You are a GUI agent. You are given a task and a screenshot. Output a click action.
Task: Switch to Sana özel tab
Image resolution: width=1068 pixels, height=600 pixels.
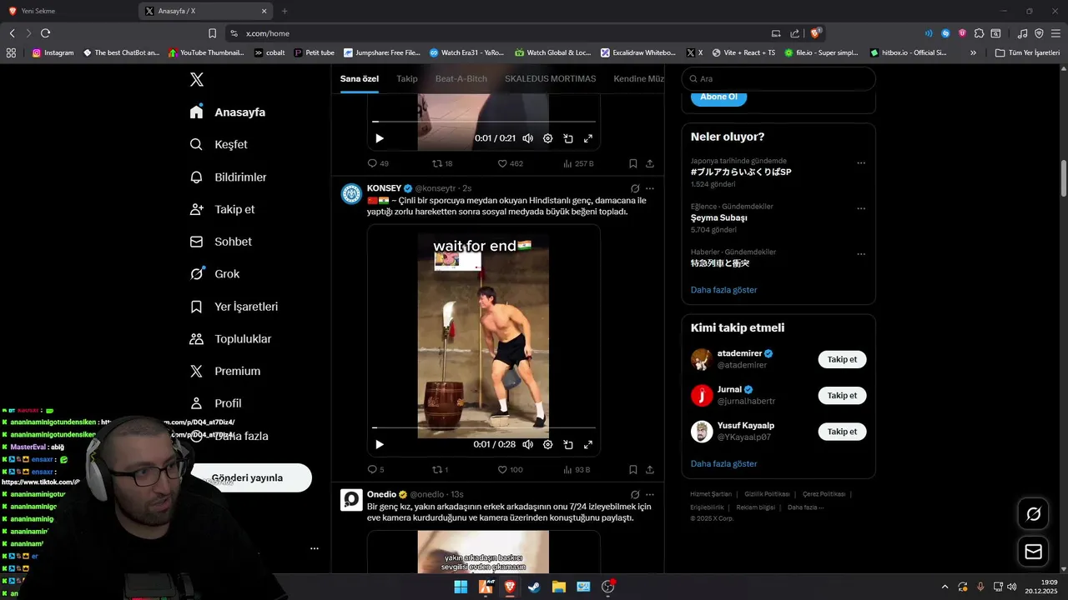[x=359, y=78]
